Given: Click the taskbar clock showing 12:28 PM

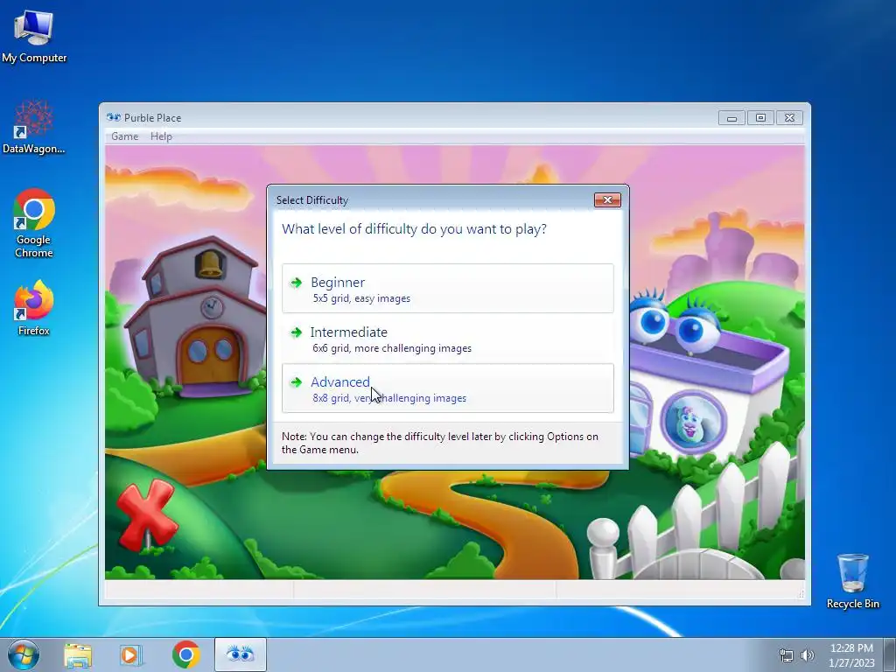Looking at the screenshot, I should pyautogui.click(x=851, y=654).
